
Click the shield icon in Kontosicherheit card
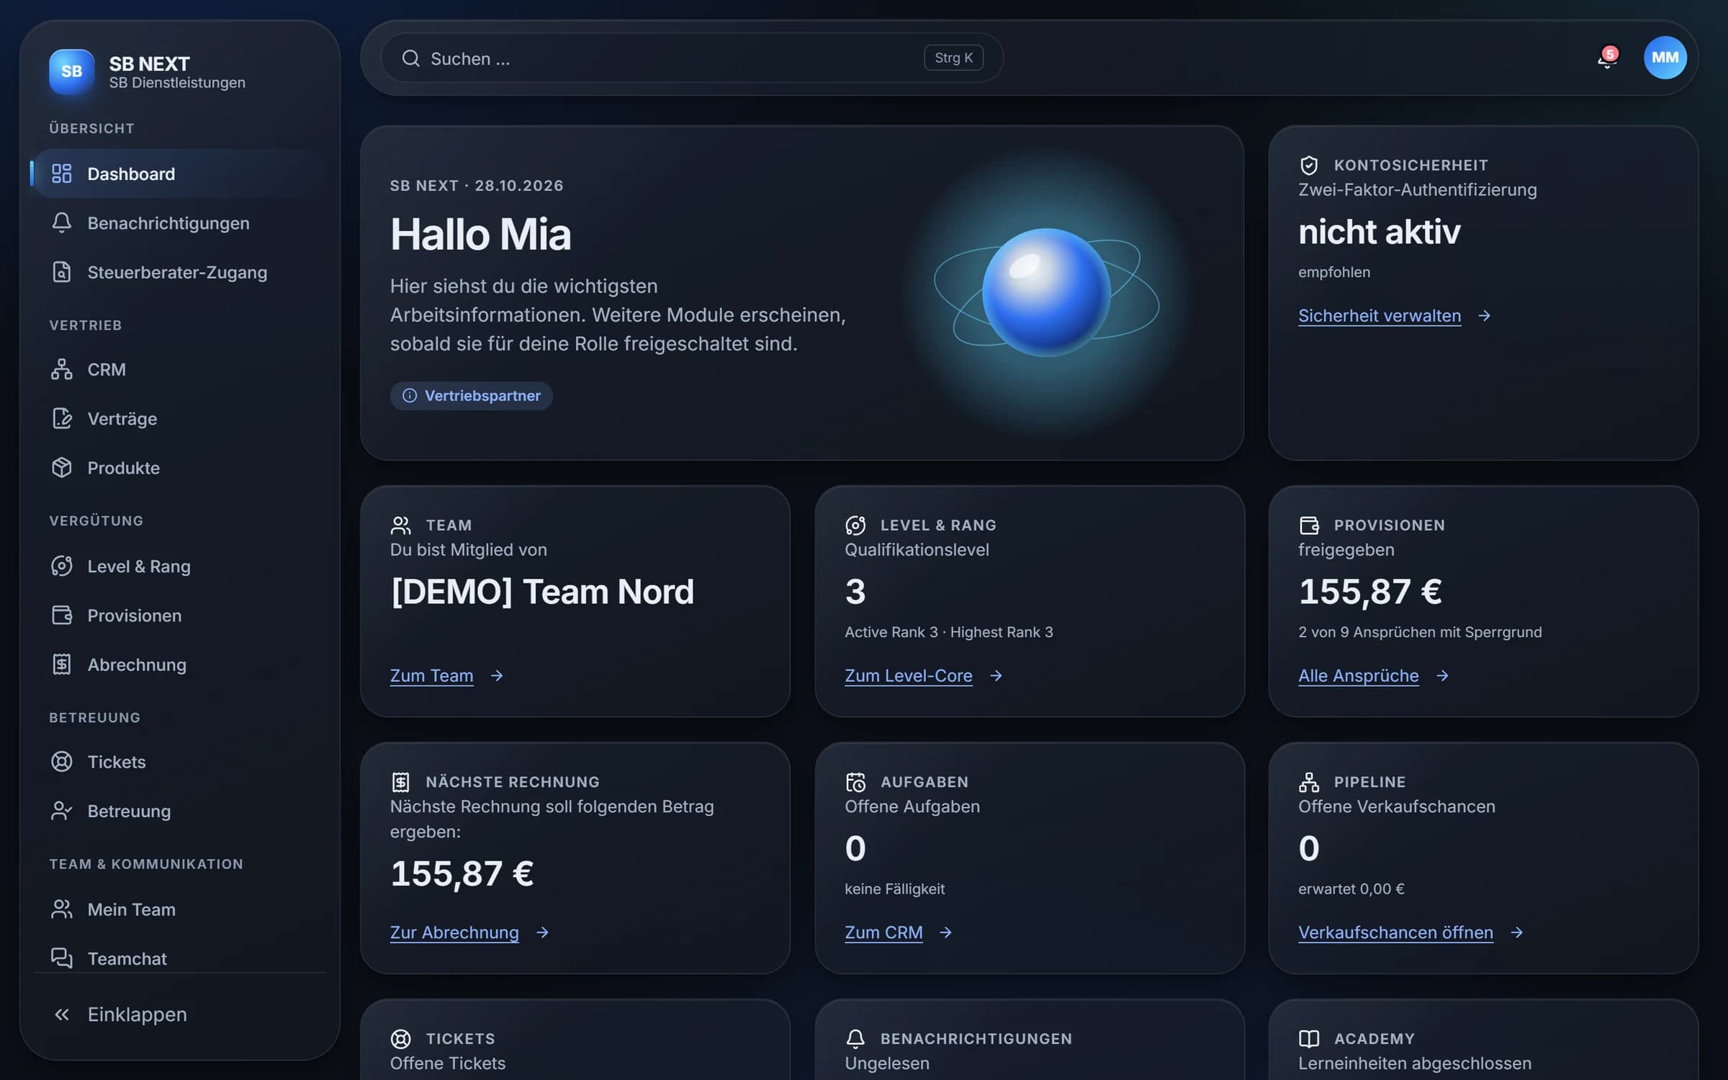pyautogui.click(x=1309, y=165)
